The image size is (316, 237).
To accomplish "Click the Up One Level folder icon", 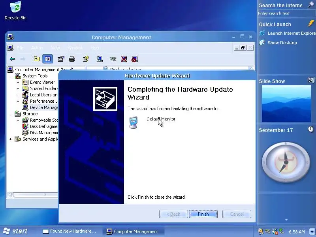I will [x=37, y=59].
